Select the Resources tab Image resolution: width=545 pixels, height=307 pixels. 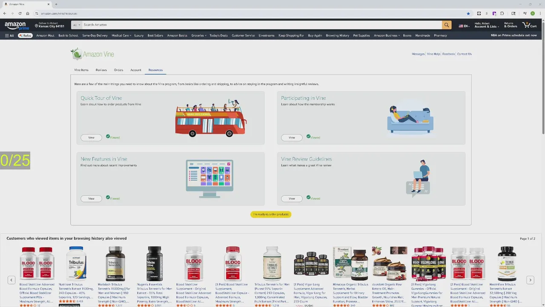155,70
